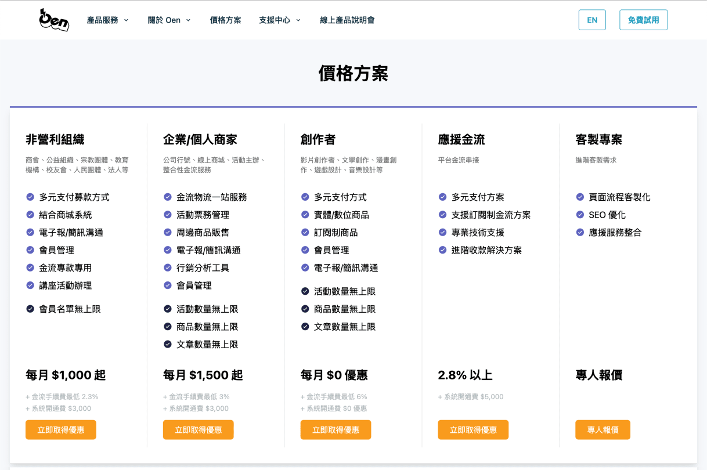Switch language with EN button

[592, 20]
